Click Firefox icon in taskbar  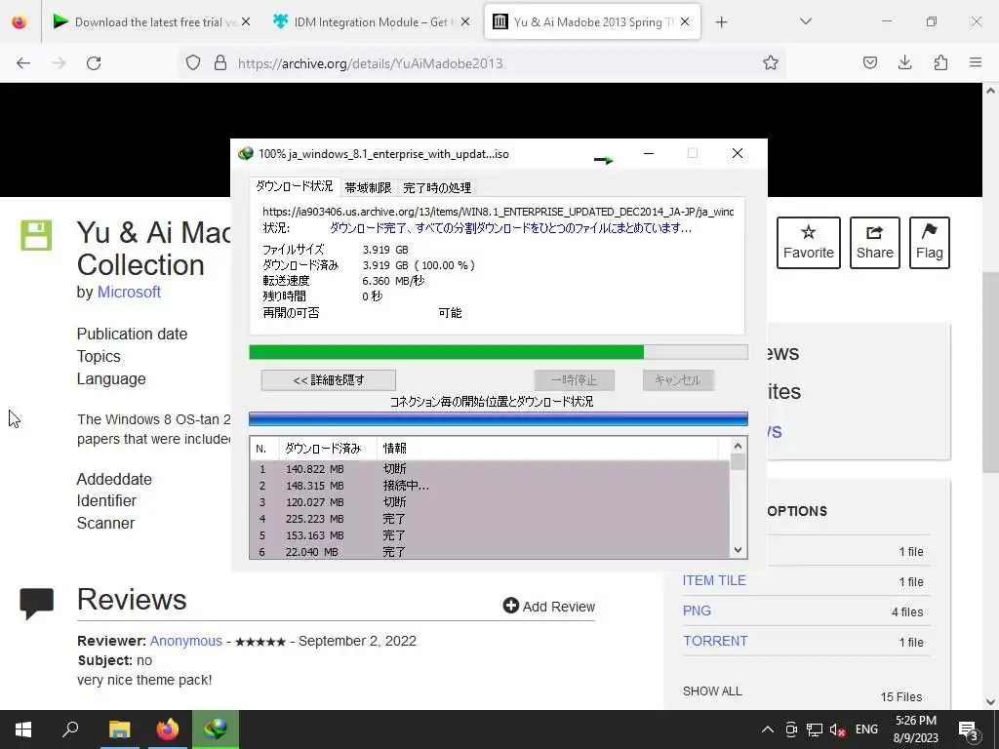coord(168,729)
